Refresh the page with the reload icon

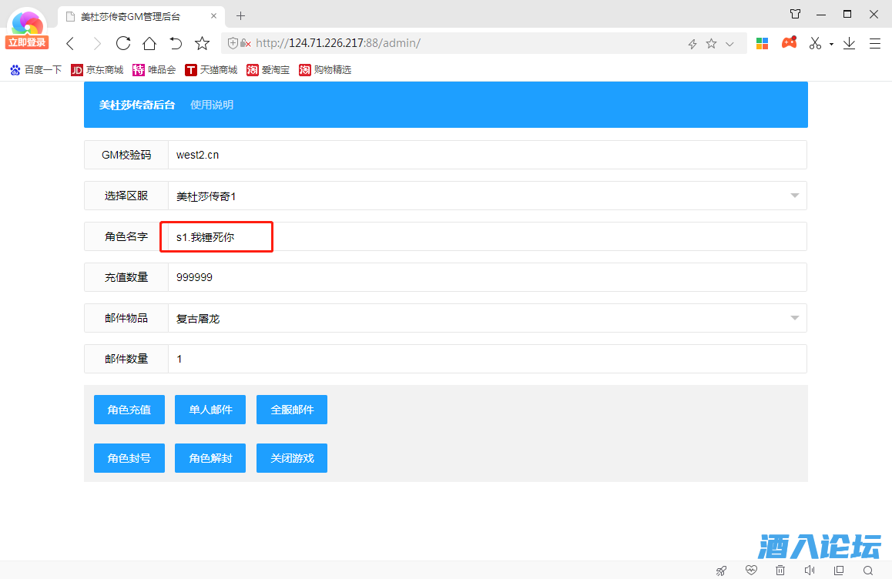coord(122,43)
